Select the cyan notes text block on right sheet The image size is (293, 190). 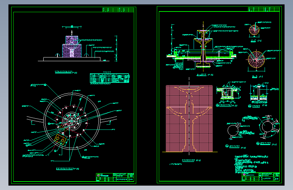click(x=251, y=164)
